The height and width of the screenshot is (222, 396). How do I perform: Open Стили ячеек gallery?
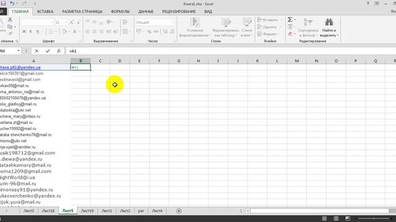coord(247,27)
